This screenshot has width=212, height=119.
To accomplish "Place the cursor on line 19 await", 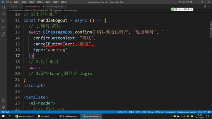I will pyautogui.click(x=34, y=67).
